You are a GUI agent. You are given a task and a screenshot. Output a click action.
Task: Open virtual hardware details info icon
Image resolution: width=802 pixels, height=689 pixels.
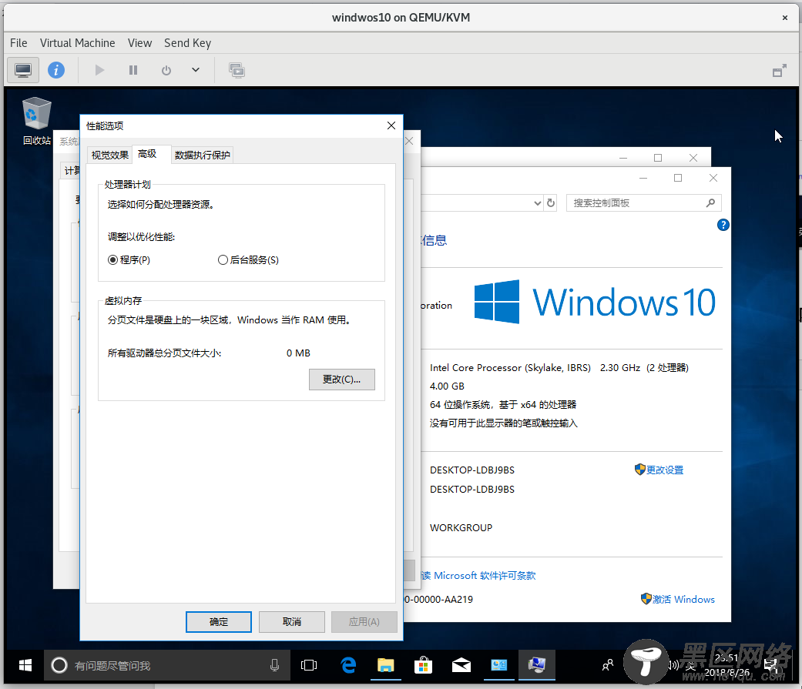click(x=56, y=70)
